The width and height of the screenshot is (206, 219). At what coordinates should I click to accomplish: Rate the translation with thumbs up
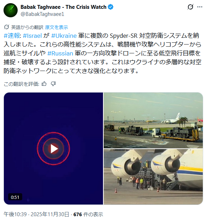tap(44, 84)
